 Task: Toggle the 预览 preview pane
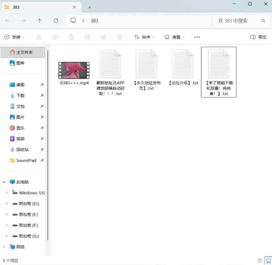pos(258,37)
